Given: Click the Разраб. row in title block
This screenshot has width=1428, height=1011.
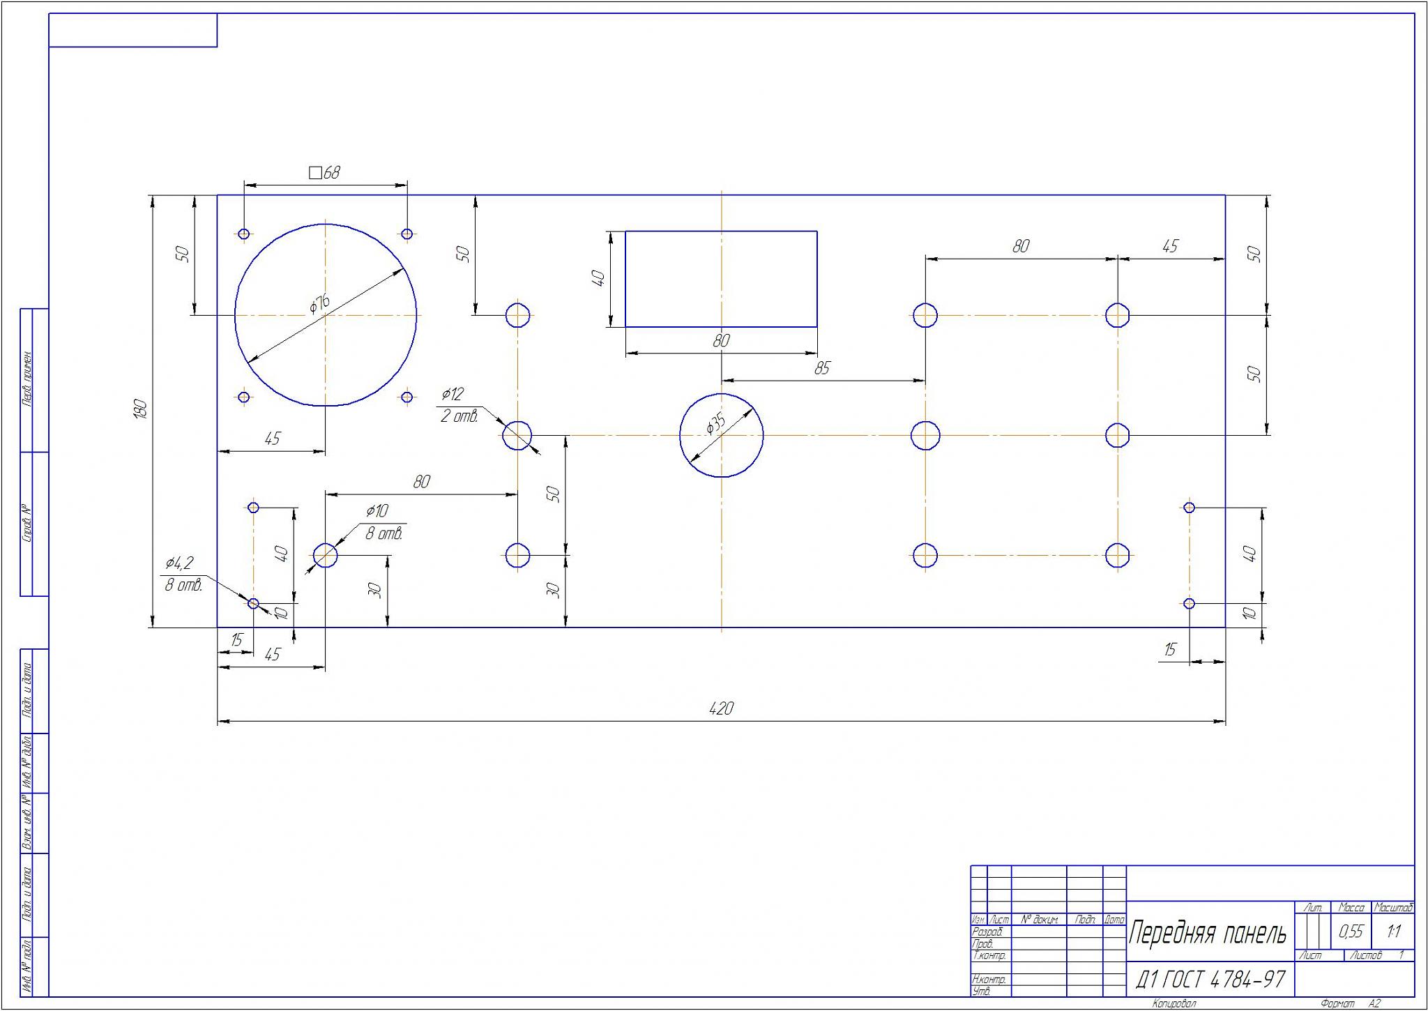Looking at the screenshot, I should tap(988, 932).
